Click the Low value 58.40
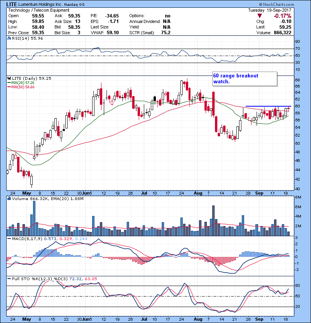The width and height of the screenshot is (311, 323). 38,27
